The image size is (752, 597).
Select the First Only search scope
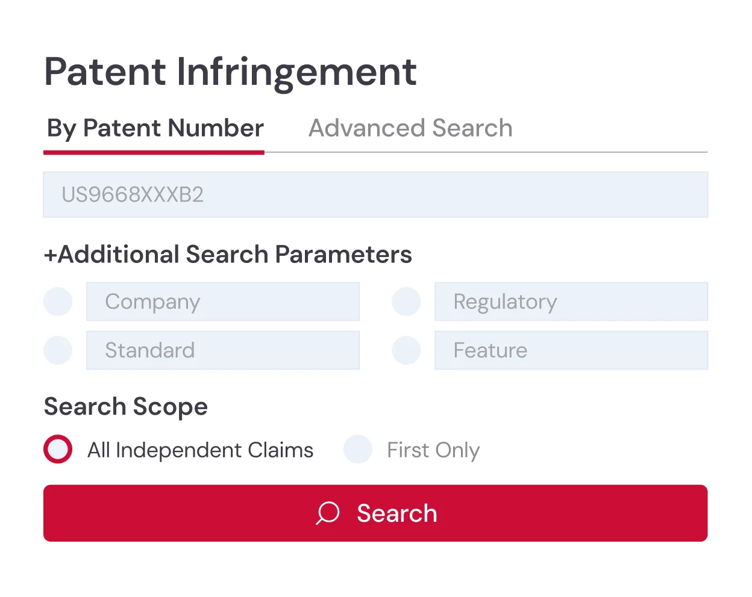(x=358, y=449)
